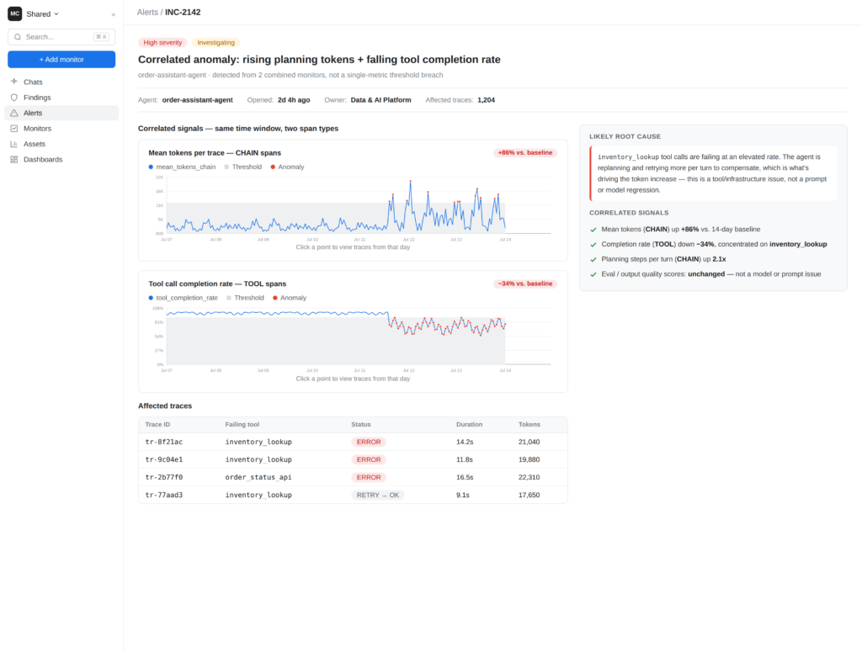Screen dimensions: 862x652
Task: Click the tallest anomaly peak in tokens chart
Action: (x=410, y=181)
